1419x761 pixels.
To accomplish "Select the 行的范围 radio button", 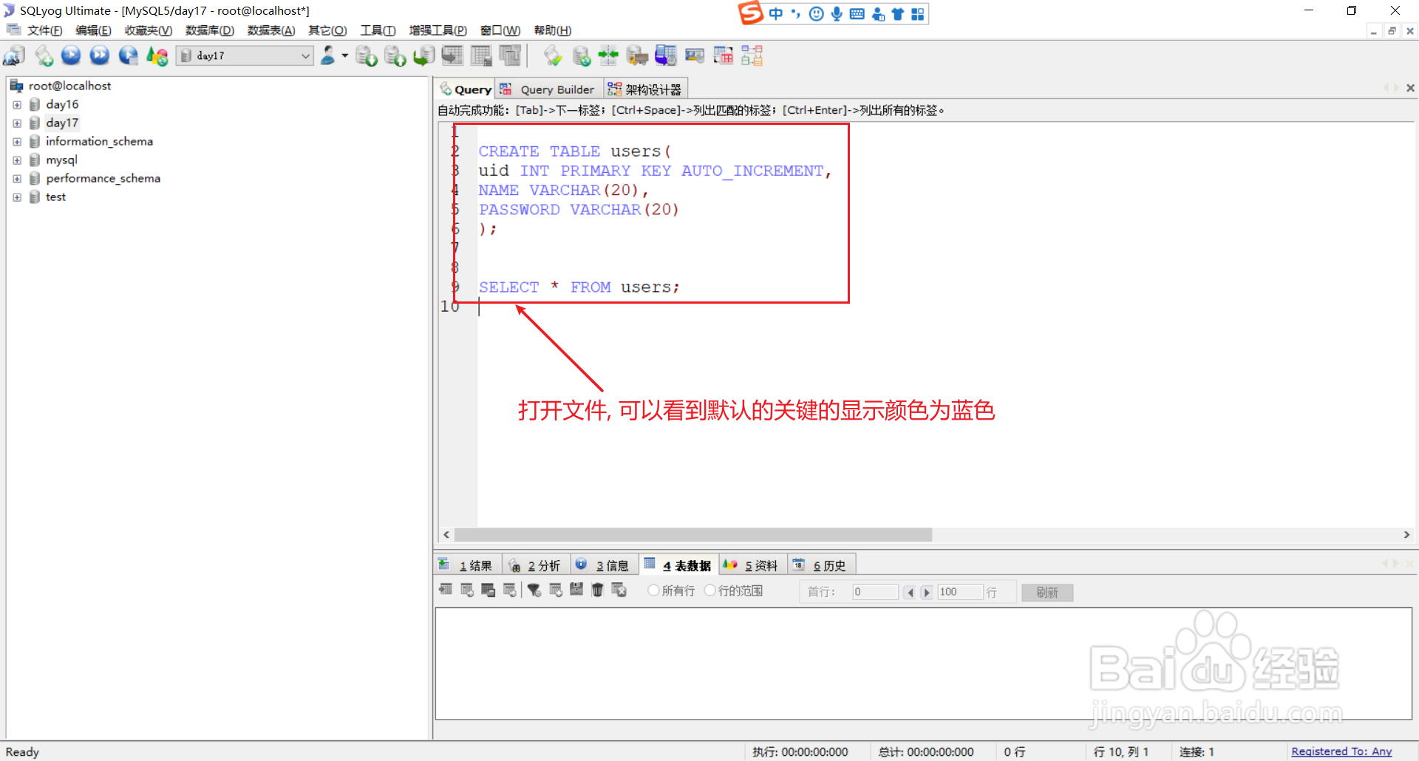I will (710, 590).
